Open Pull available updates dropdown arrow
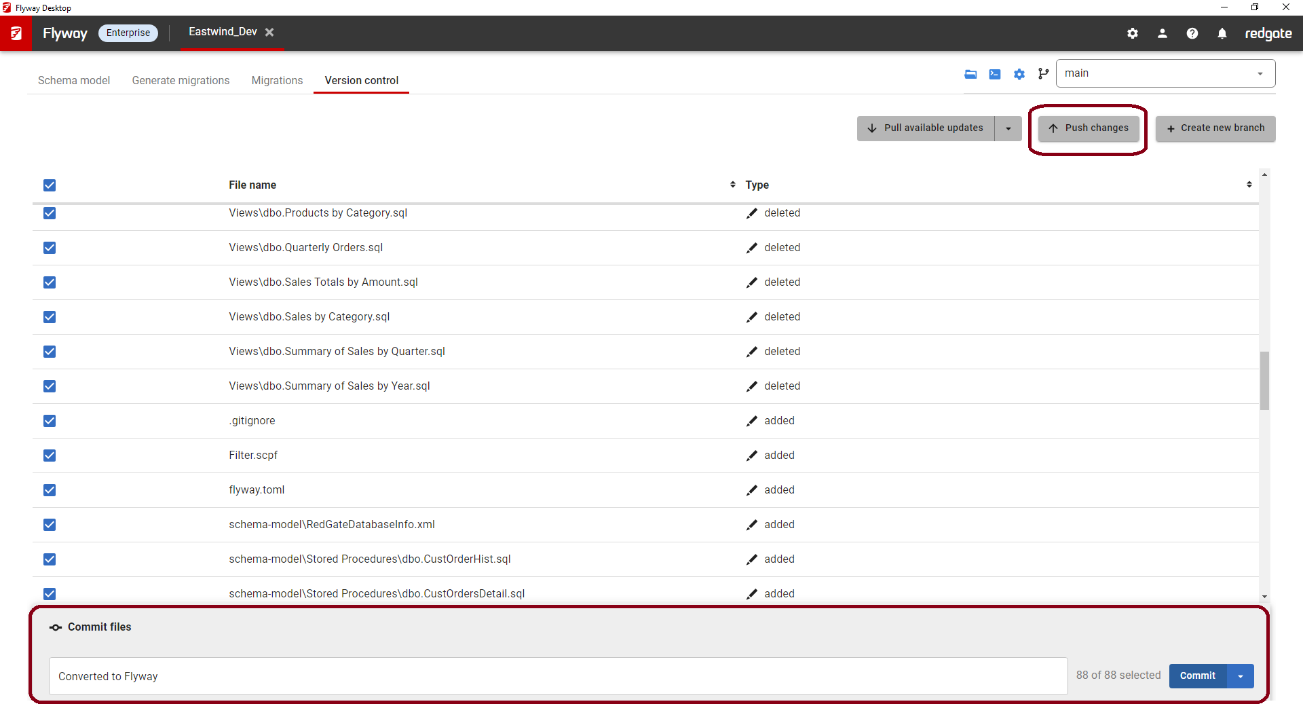Viewport: 1303px width, 706px height. 1008,128
